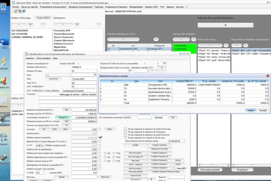Viewport: 271px width, 181px height.
Task: Click the + button under Marchés entreprises (Lots)
Action: click(123, 39)
